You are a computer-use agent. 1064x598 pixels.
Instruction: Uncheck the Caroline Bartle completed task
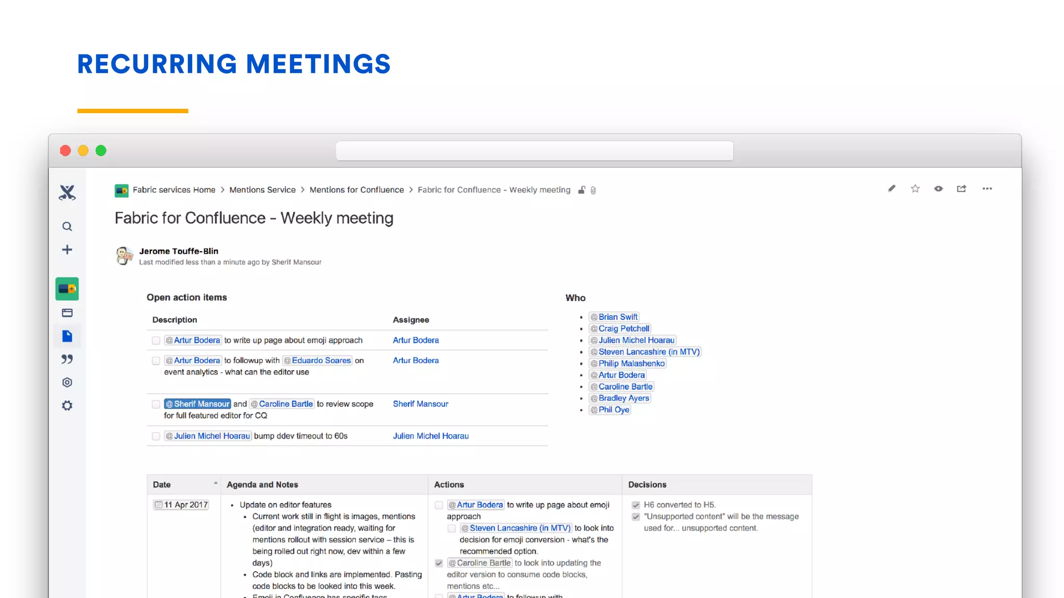(439, 563)
